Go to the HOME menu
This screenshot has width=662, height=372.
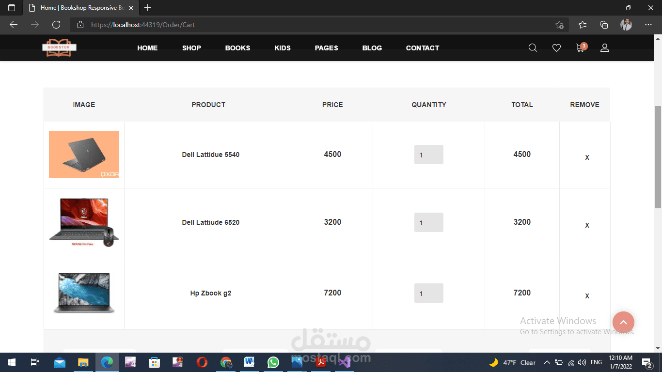(x=147, y=48)
